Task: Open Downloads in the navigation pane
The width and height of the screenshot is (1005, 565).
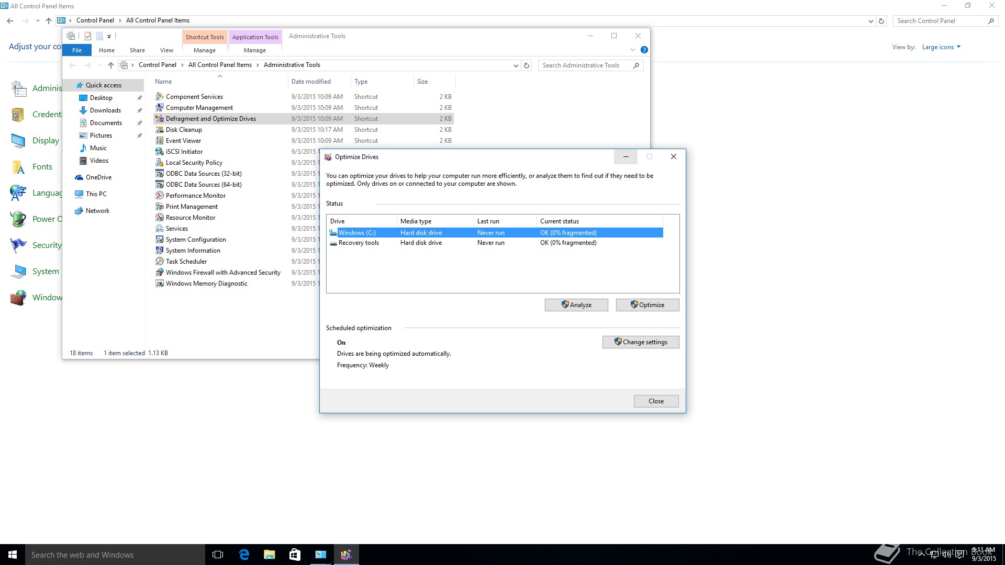Action: (x=105, y=110)
